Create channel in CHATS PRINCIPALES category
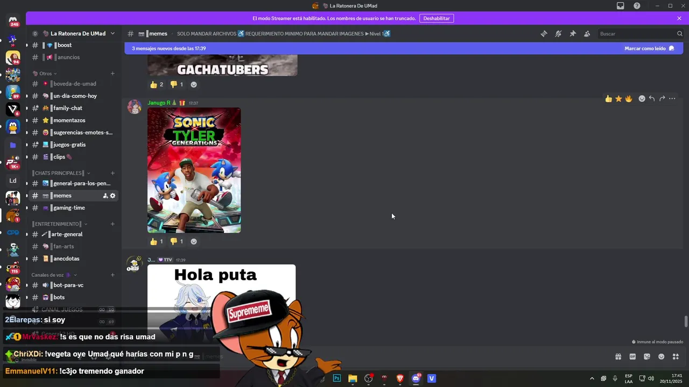 [113, 173]
